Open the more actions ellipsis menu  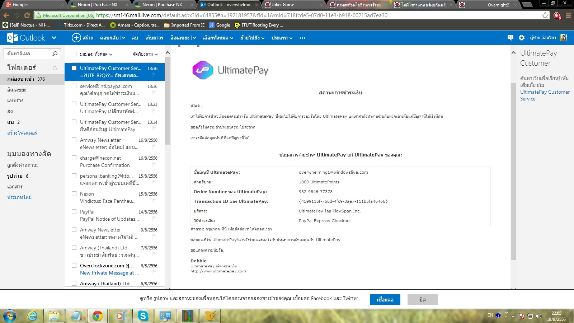(302, 38)
